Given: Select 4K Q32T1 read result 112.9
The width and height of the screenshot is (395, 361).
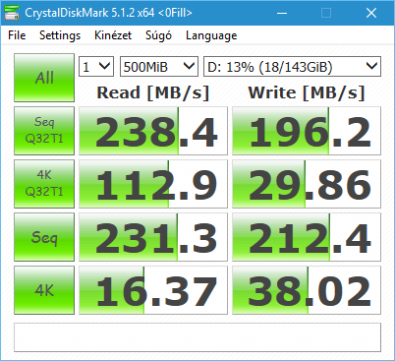Looking at the screenshot, I should tap(153, 184).
